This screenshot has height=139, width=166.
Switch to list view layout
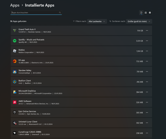point(141,13)
